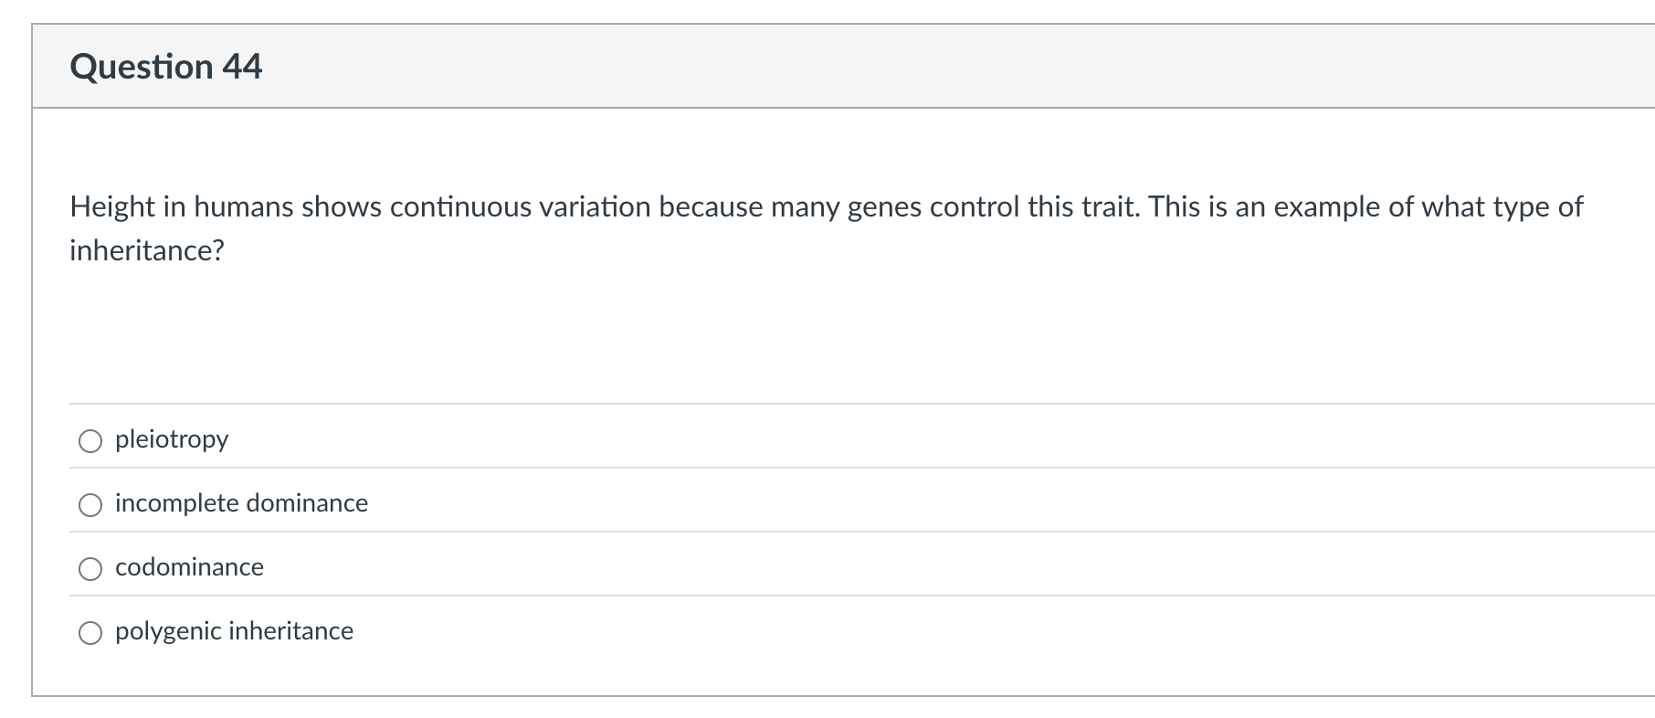Click the word inheritance in the question
Viewport: 1655px width, 718px height.
pos(146,248)
